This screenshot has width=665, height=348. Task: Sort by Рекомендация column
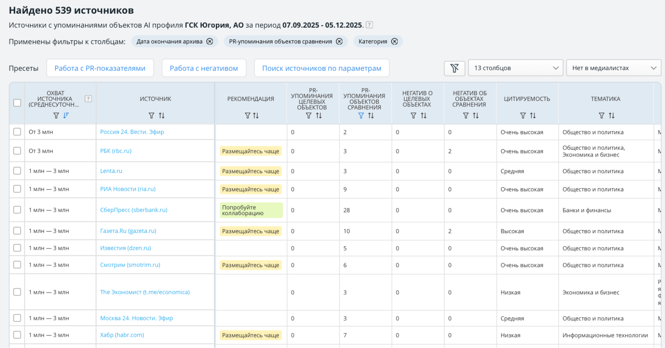coord(256,116)
